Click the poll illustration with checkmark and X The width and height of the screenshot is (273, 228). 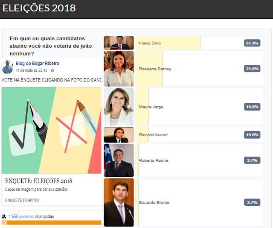(x=51, y=130)
